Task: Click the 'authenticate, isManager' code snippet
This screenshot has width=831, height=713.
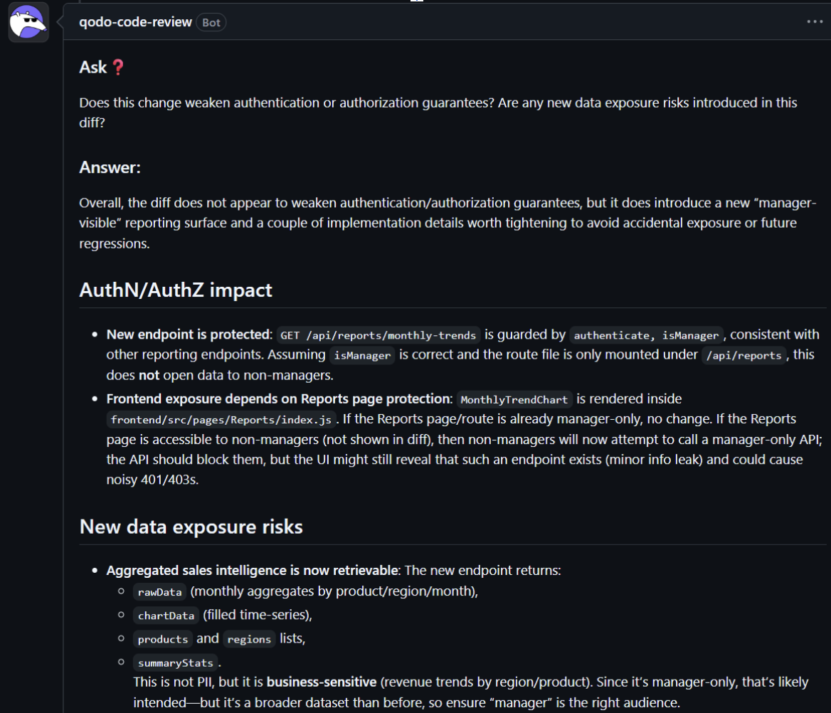Action: point(646,335)
